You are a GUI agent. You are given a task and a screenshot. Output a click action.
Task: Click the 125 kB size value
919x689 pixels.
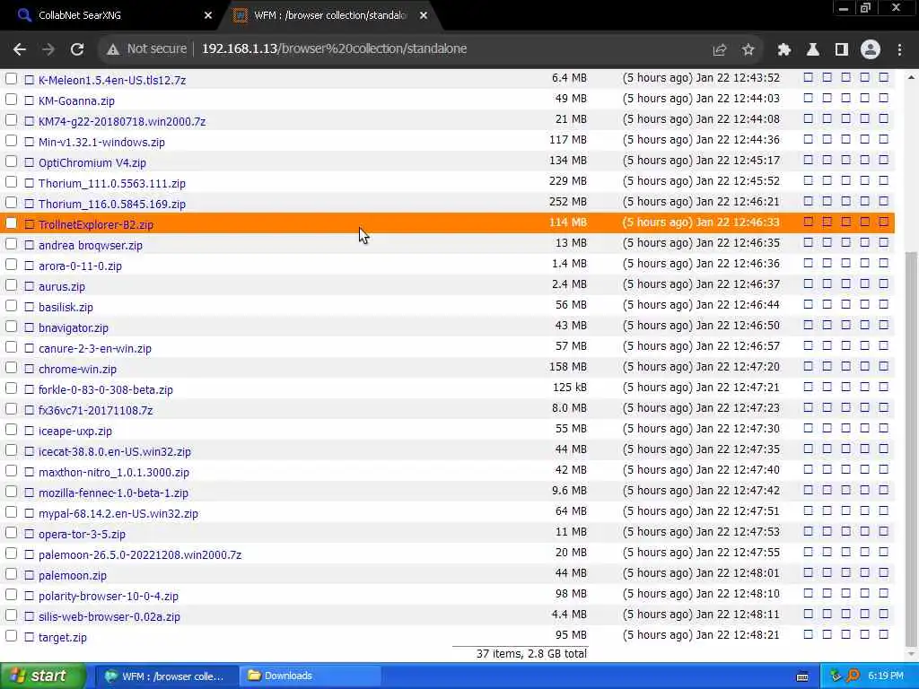pyautogui.click(x=570, y=388)
